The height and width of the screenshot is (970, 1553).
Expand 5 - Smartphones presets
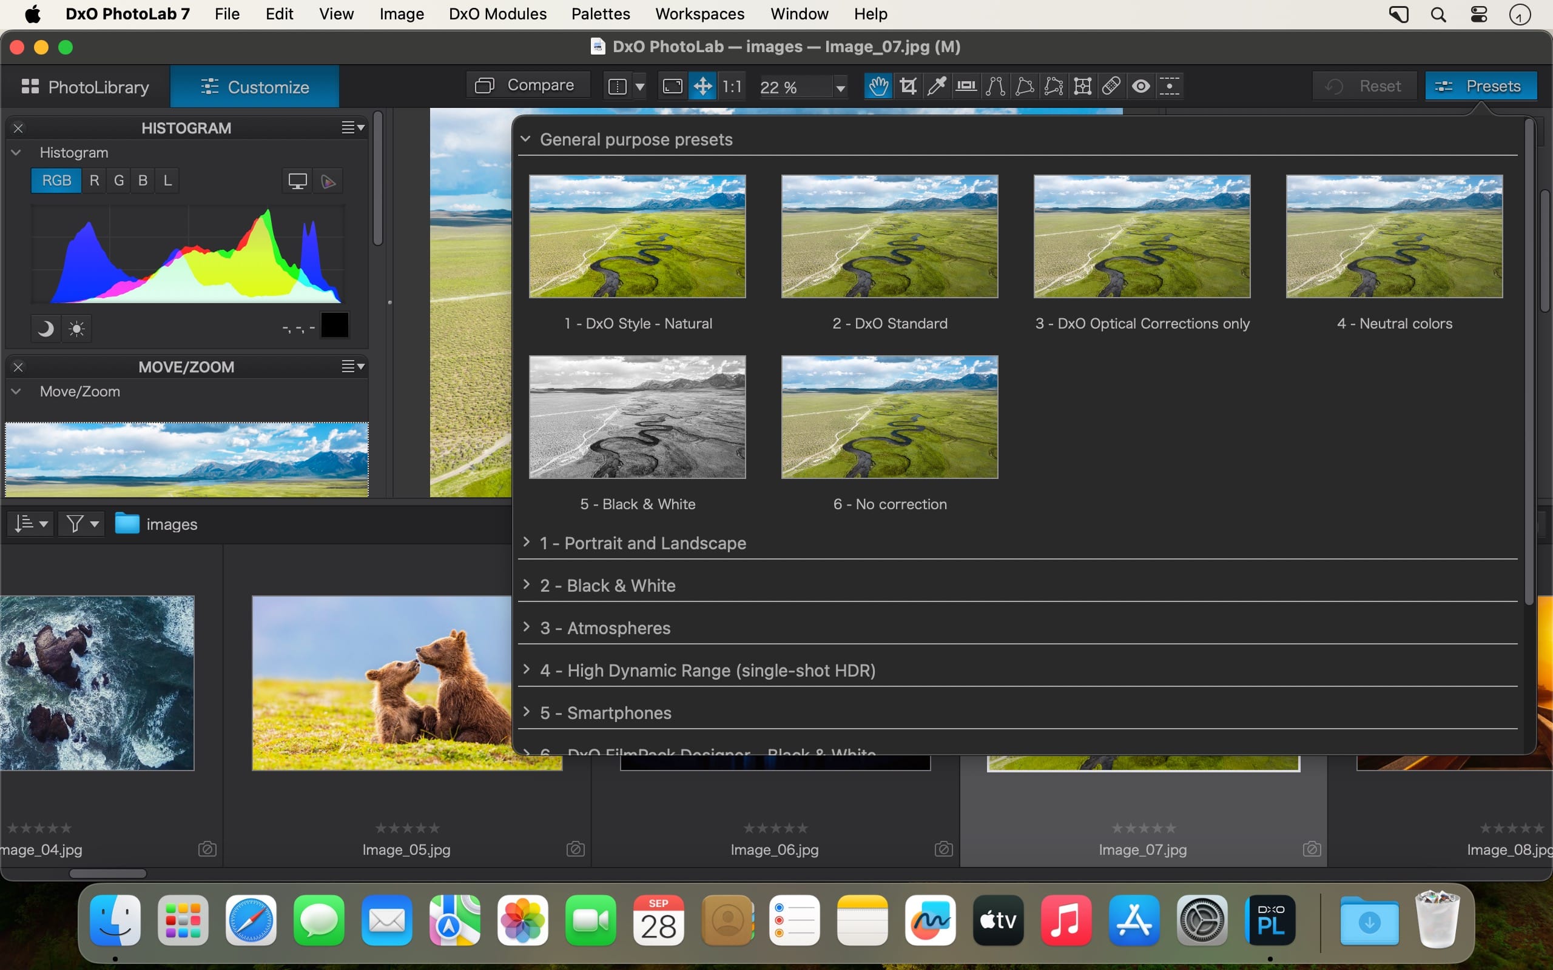coord(526,712)
